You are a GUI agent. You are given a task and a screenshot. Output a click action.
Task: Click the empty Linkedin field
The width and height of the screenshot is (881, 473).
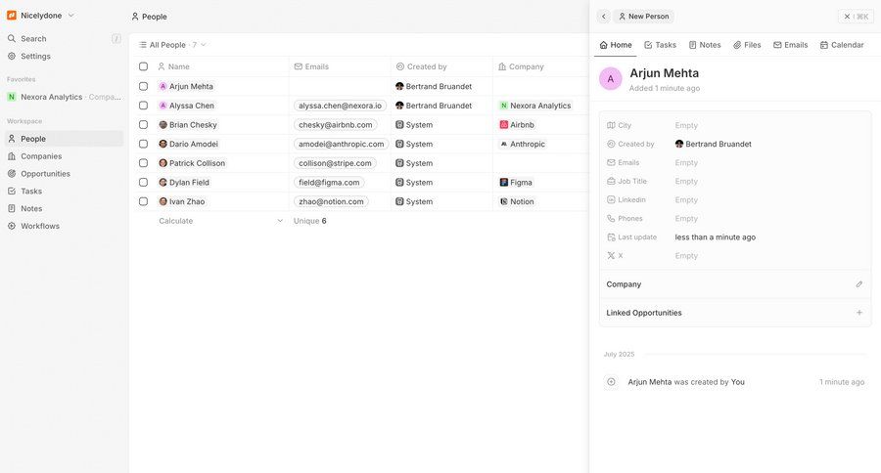(x=686, y=199)
